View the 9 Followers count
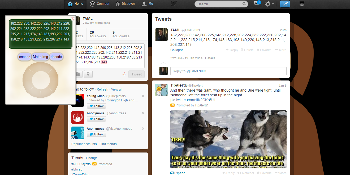 click(121, 34)
